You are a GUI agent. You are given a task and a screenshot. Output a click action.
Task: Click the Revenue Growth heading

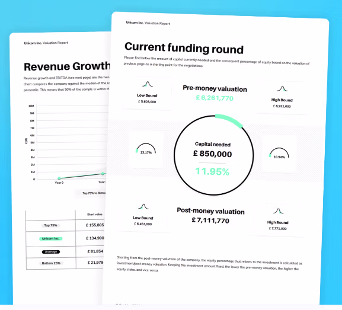coord(67,66)
